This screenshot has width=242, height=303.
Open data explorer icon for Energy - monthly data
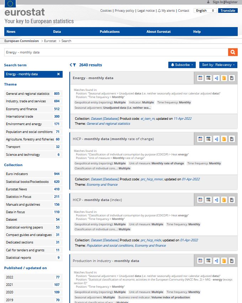(208, 78)
